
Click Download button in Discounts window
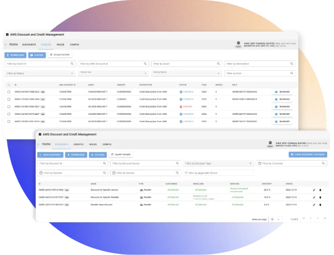[76, 155]
